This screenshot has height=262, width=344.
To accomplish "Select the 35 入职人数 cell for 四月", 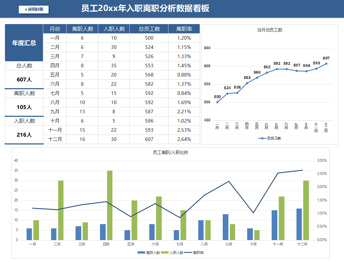I will pos(113,65).
